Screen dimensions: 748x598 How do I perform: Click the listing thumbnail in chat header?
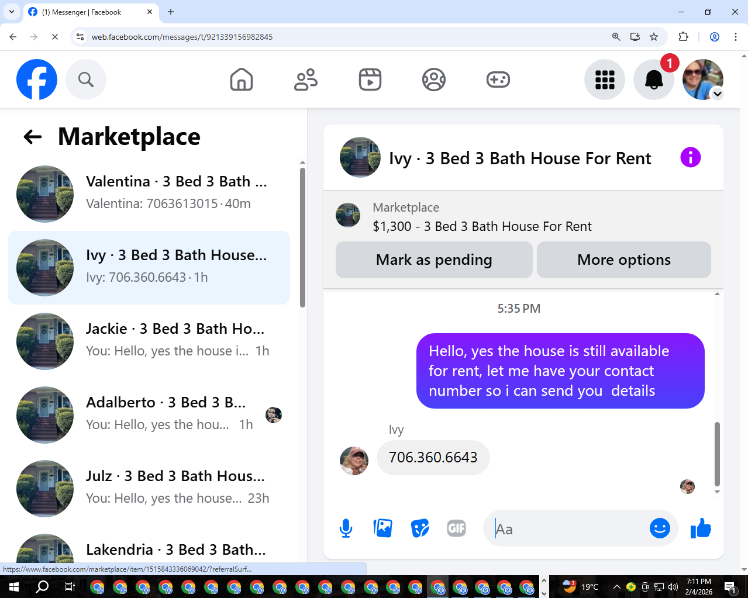(x=360, y=157)
